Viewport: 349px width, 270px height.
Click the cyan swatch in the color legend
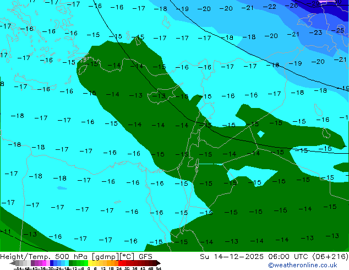67,263
